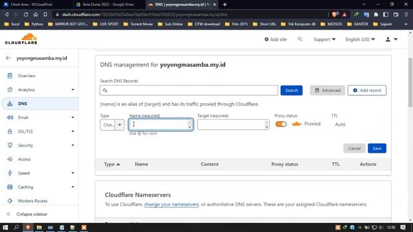Click the browser home icon
413x232 pixels.
click(x=35, y=14)
